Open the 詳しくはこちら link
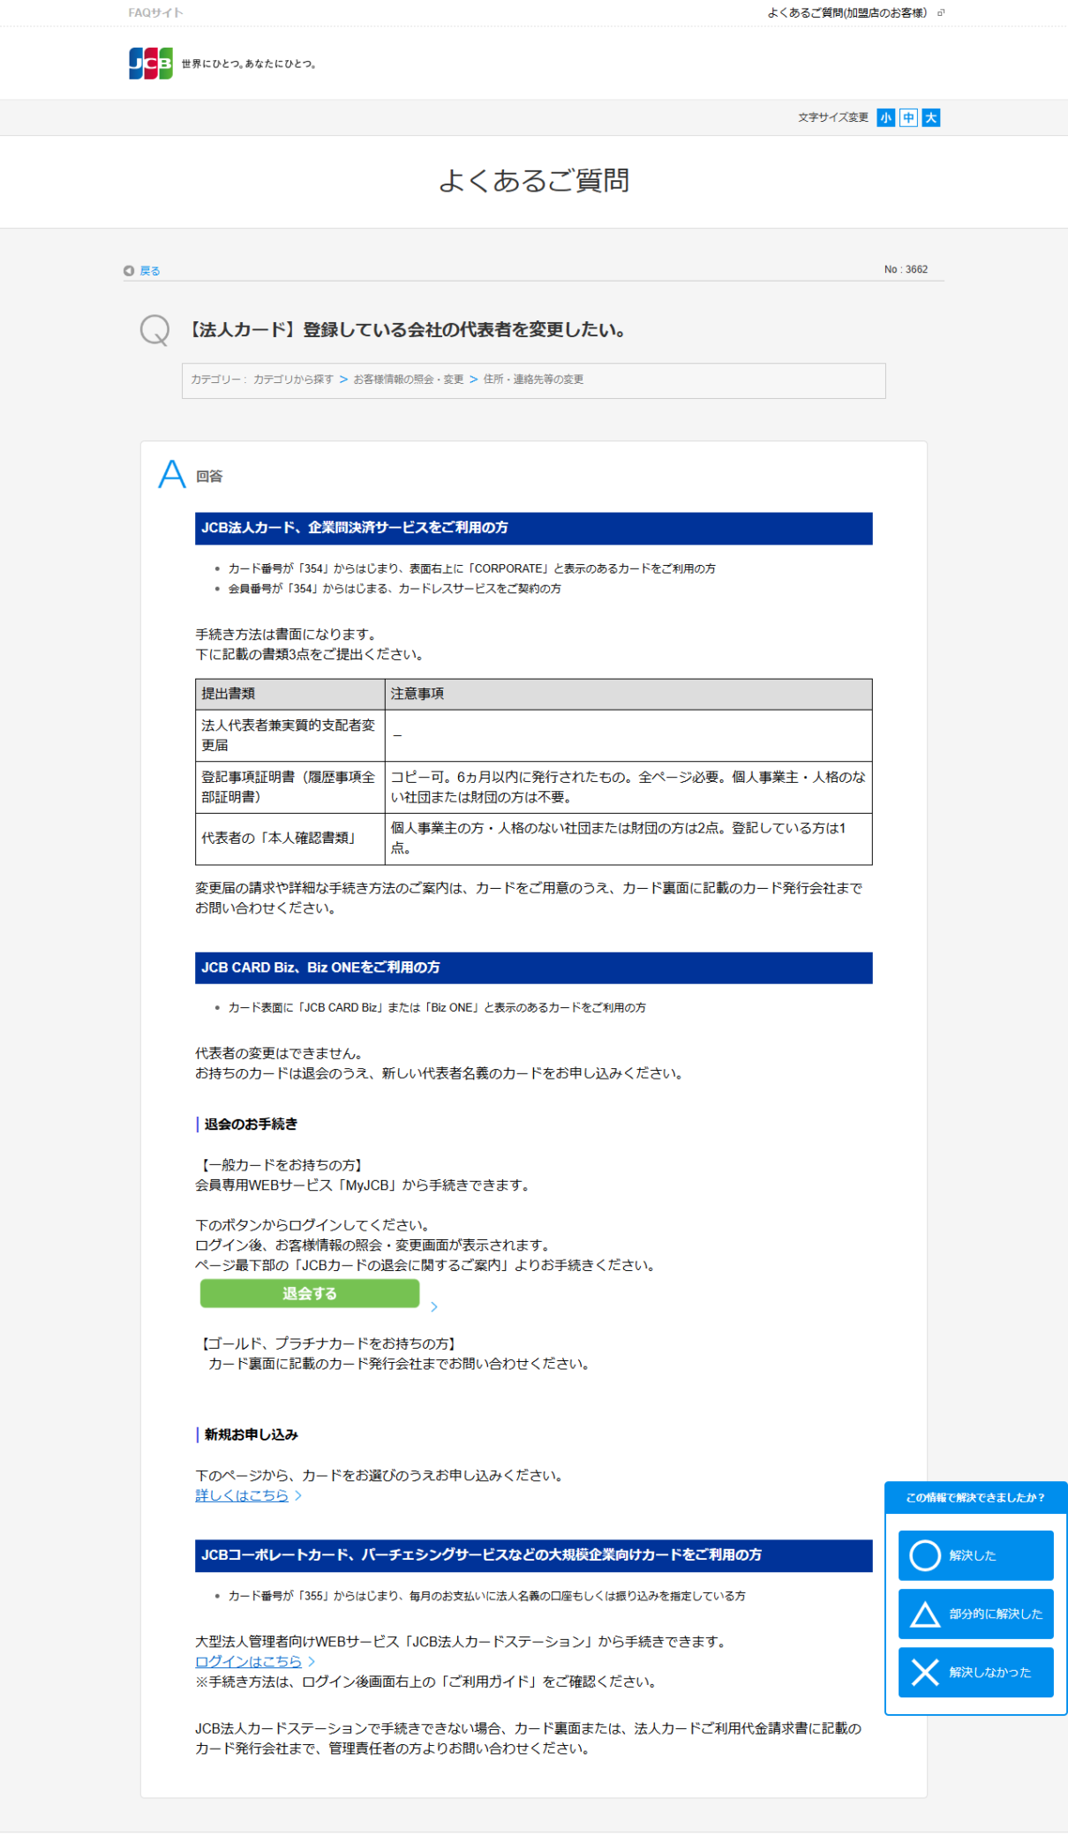Screen dimensions: 1068x1836 242,1495
